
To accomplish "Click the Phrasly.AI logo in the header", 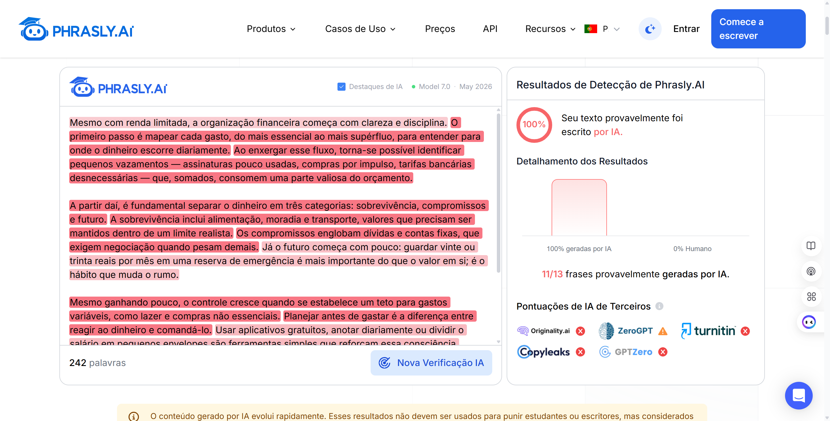I will pyautogui.click(x=76, y=29).
